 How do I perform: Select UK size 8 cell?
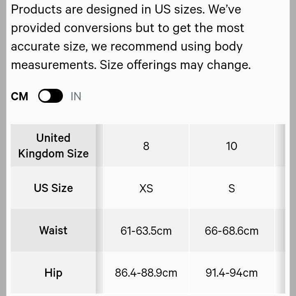pyautogui.click(x=146, y=146)
